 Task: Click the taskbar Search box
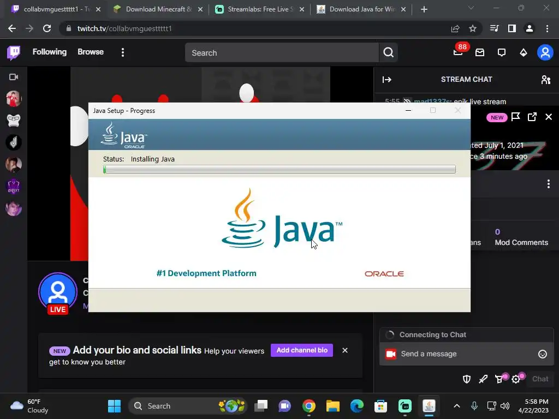188,406
